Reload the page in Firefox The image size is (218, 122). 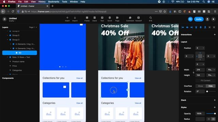click(x=13, y=12)
